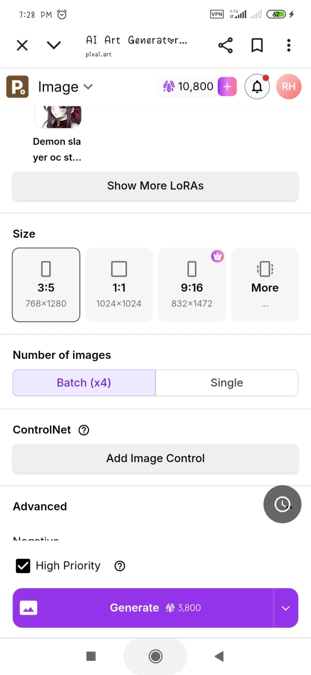Uncheck the High Priority checkbox
Screen dimensions: 311x675
coord(23,566)
